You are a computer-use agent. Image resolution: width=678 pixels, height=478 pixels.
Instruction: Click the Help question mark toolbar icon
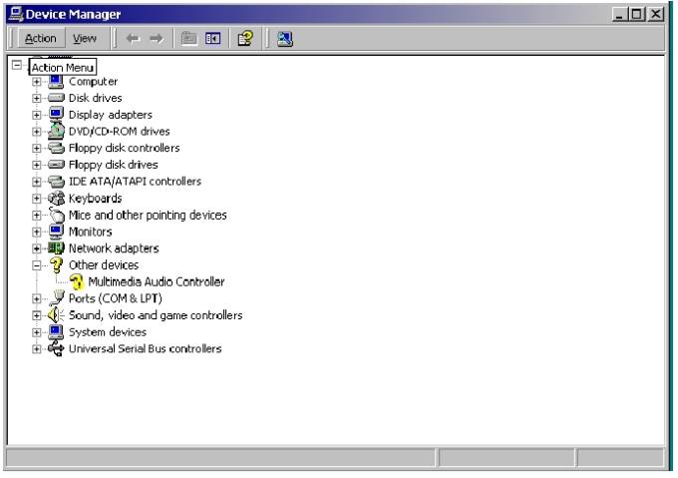245,39
